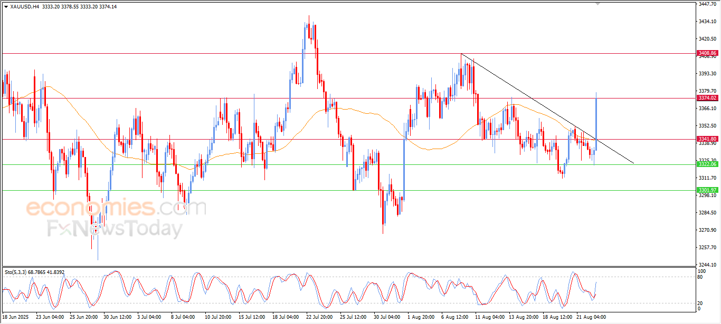Click the 6 Aug 12:00 time label

click(455, 318)
